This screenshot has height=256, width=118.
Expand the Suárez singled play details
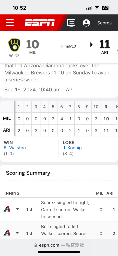[x=17, y=209]
